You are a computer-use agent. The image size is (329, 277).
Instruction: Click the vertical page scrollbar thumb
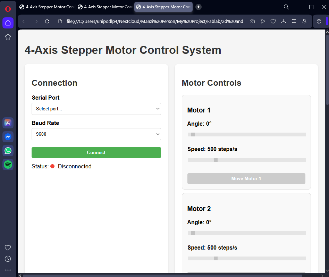click(x=327, y=70)
